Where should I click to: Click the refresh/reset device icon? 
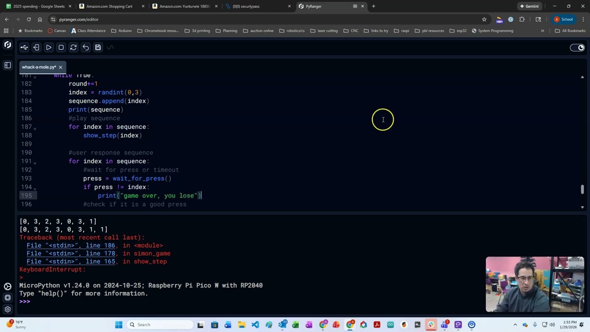(73, 47)
